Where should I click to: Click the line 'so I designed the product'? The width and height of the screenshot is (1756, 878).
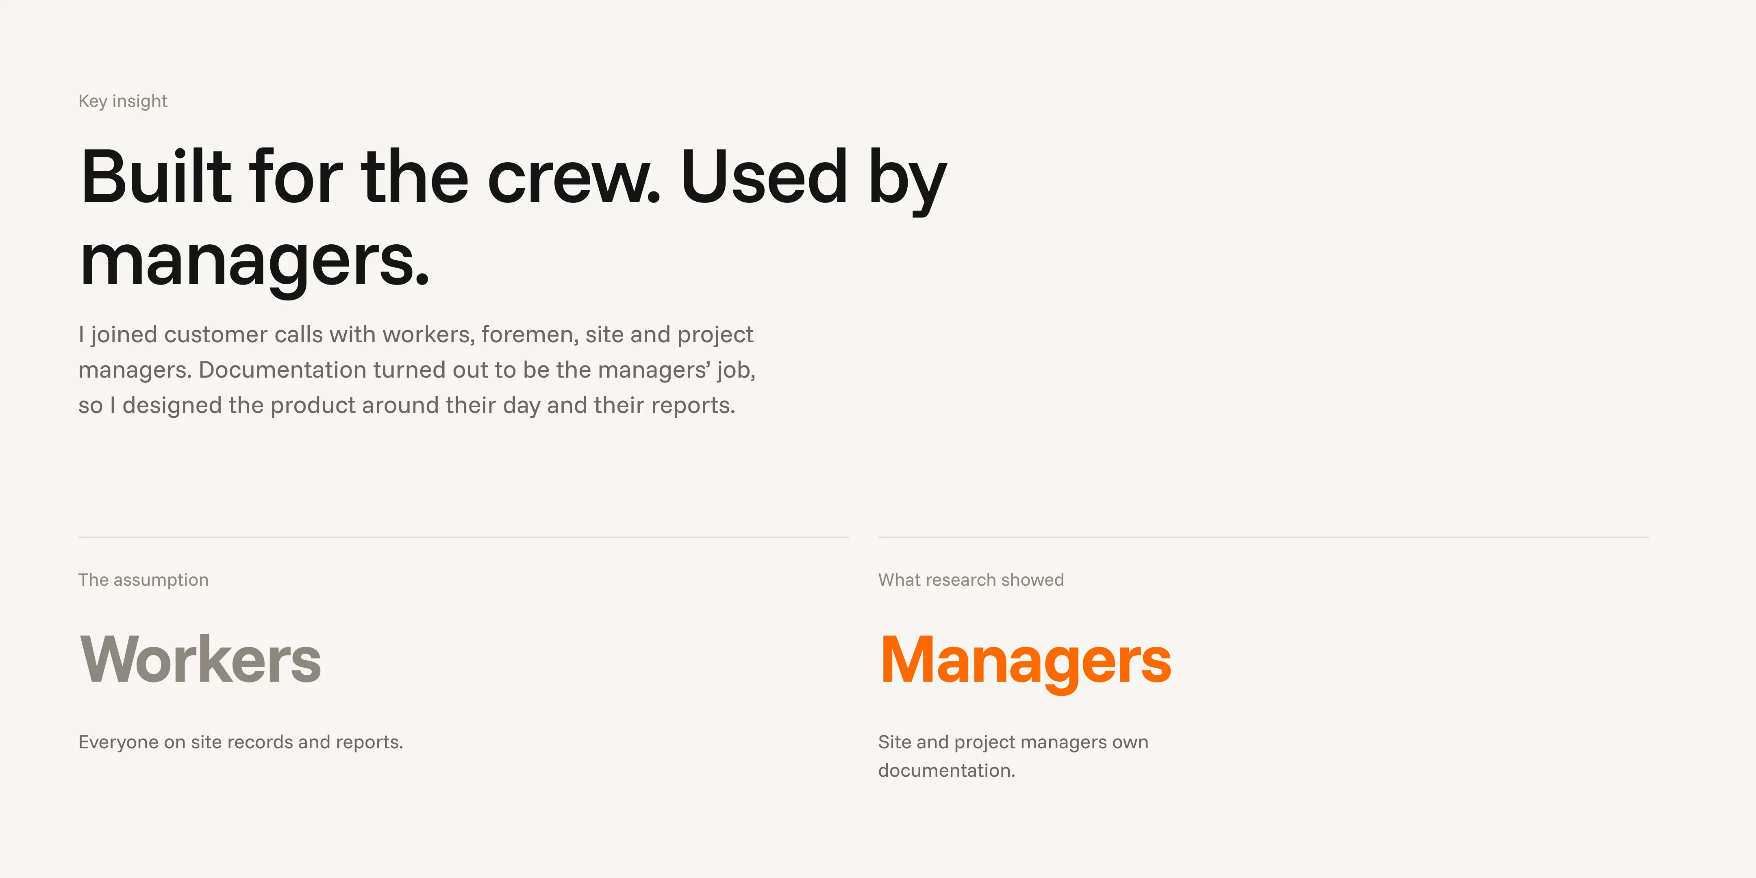pos(407,405)
